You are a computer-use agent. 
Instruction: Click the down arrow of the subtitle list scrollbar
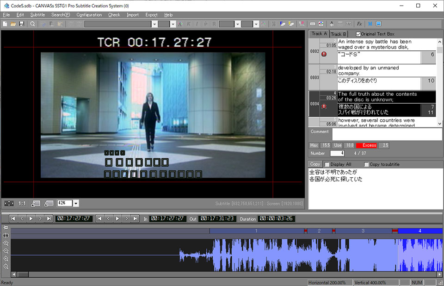click(439, 124)
